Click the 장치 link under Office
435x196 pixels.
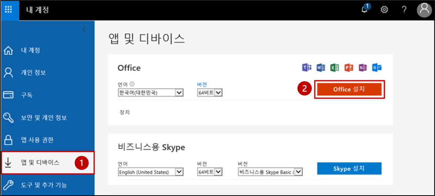click(124, 112)
